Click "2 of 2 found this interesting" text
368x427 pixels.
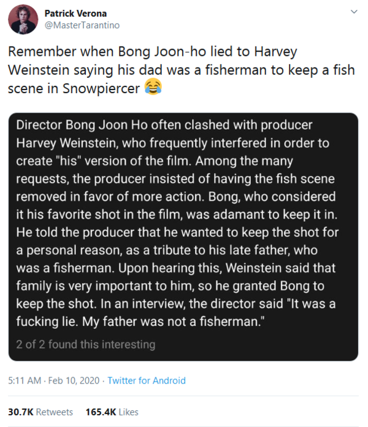click(86, 344)
